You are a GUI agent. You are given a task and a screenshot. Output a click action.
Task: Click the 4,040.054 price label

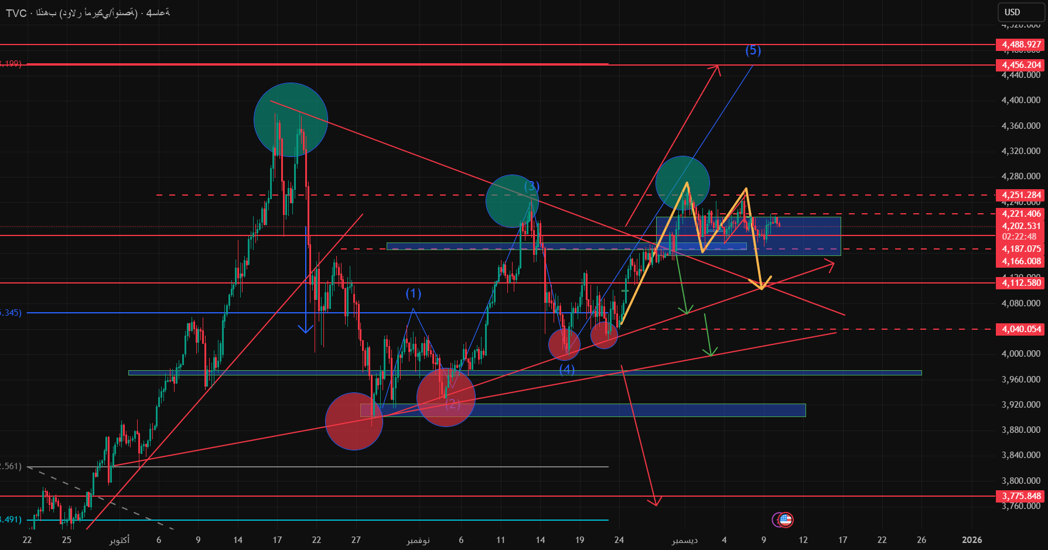[x=1021, y=329]
